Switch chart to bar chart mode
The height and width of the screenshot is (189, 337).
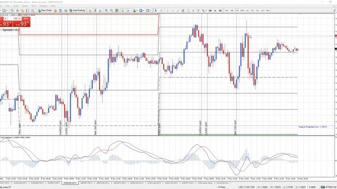tap(90, 10)
